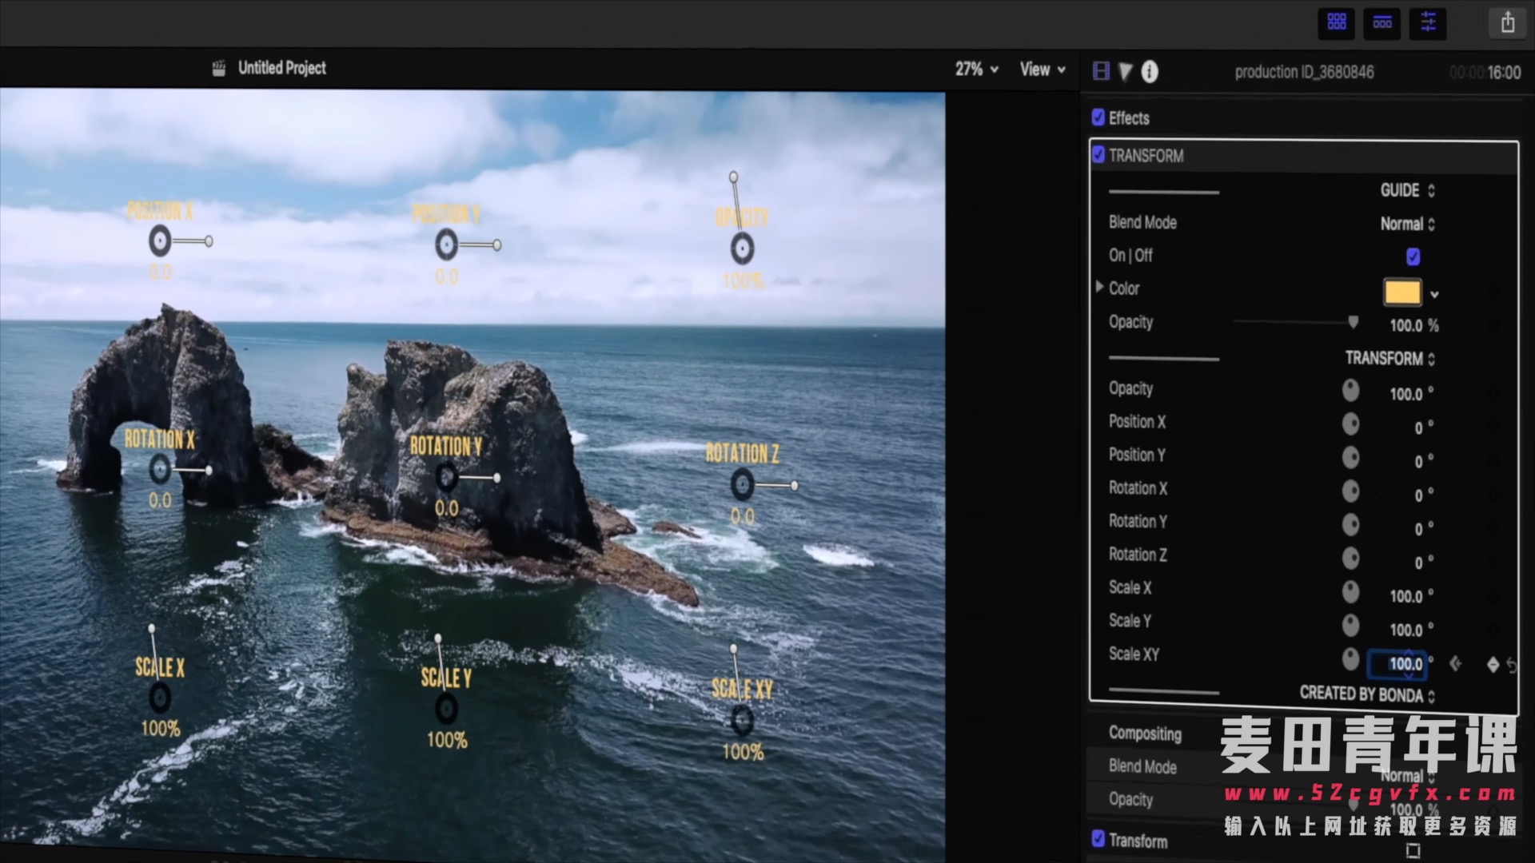Click the grid view icon top right
The width and height of the screenshot is (1535, 863).
1336,22
